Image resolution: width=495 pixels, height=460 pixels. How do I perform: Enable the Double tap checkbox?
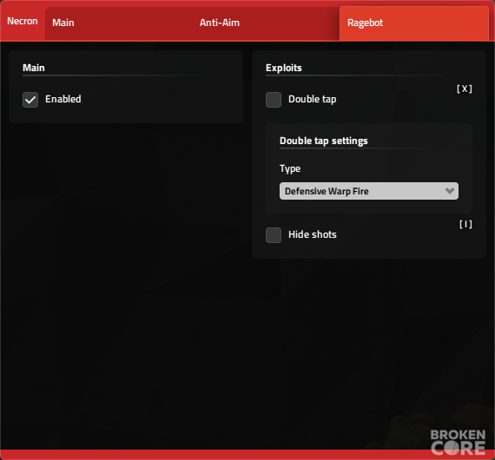click(274, 100)
